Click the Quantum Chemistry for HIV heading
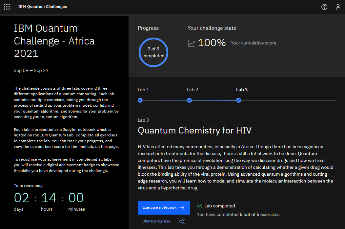Image resolution: width=345 pixels, height=229 pixels. pos(194,131)
